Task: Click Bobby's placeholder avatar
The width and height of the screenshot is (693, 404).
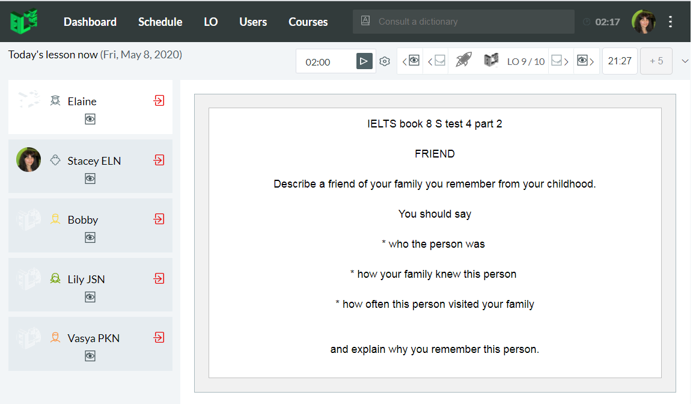Action: click(x=29, y=219)
